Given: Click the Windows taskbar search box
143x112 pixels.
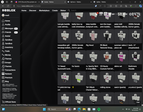Looking at the screenshot, I should point(59,109).
